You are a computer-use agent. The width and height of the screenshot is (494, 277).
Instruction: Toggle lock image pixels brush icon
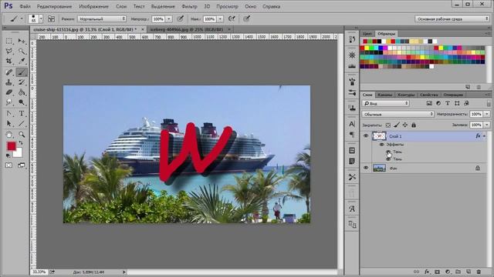(x=397, y=125)
